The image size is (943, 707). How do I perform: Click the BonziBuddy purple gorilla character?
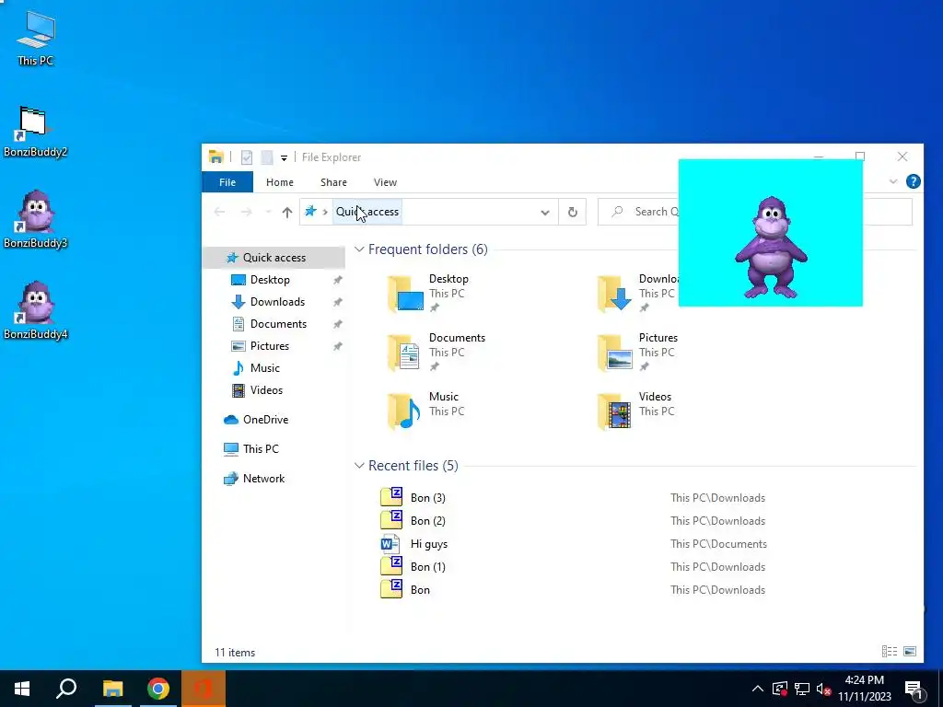point(771,247)
